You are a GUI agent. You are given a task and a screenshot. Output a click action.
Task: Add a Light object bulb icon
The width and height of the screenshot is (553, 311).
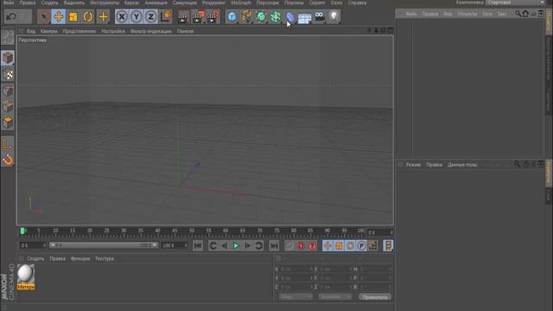click(334, 16)
